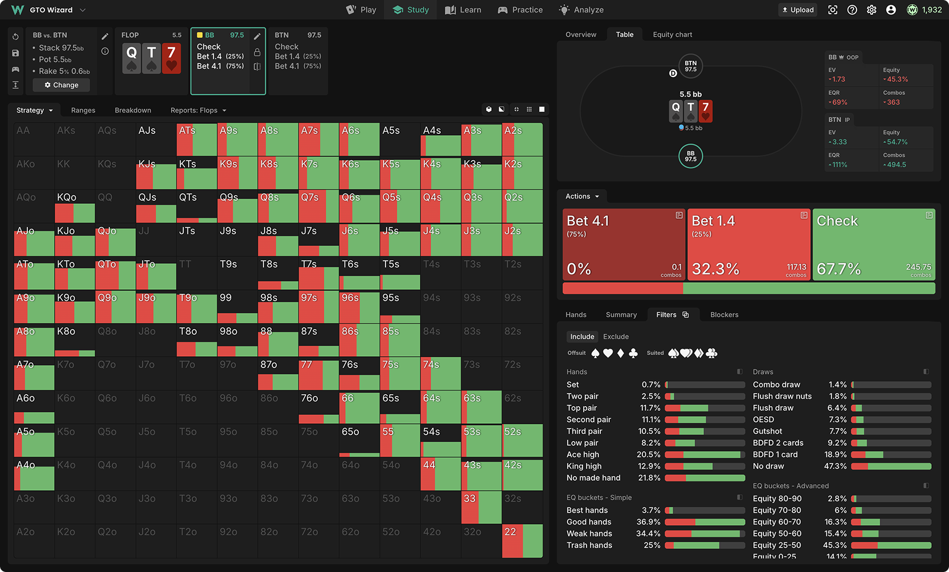Viewport: 949px width, 572px height.
Task: Switch filter mode to Exclude
Action: [616, 337]
